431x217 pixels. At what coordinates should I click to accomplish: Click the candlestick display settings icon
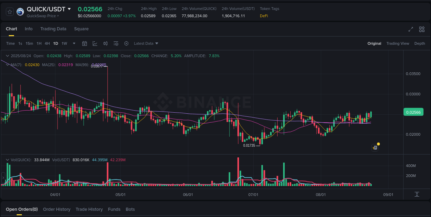tap(106, 43)
